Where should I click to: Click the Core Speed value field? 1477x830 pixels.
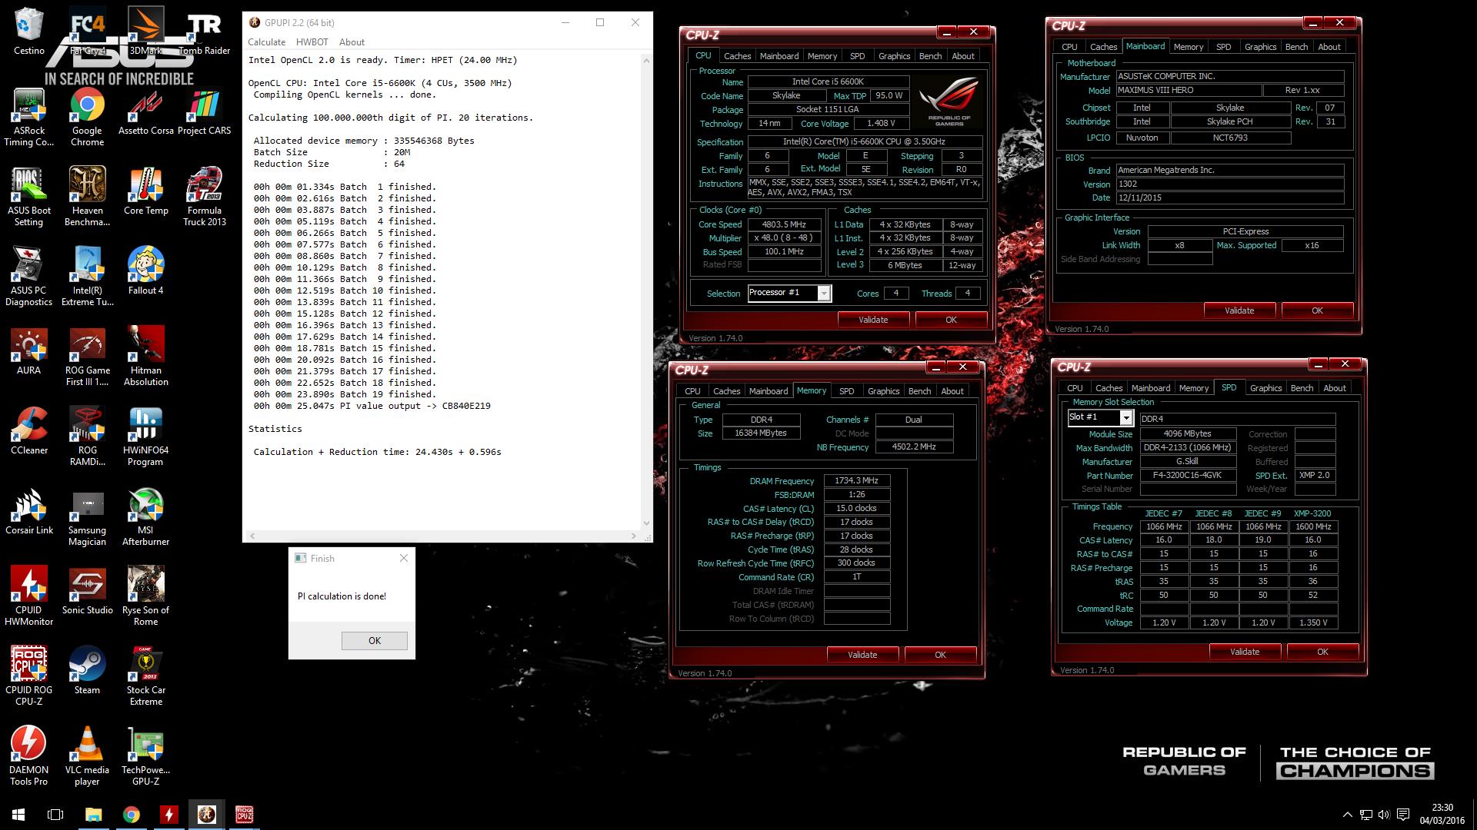(784, 224)
